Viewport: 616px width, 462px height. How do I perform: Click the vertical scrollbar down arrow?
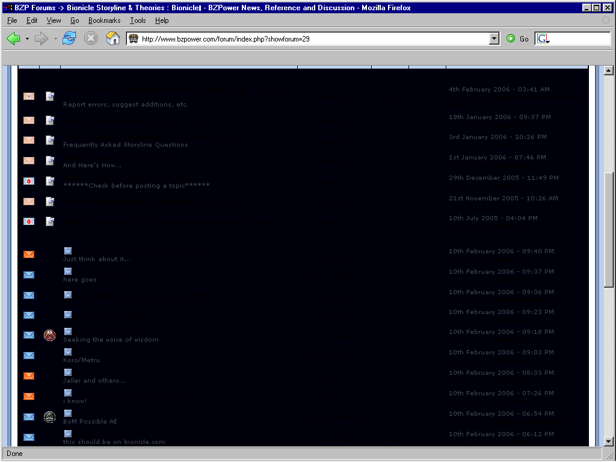(609, 441)
